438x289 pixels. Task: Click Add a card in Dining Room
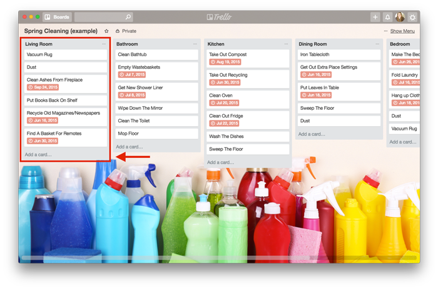(312, 134)
